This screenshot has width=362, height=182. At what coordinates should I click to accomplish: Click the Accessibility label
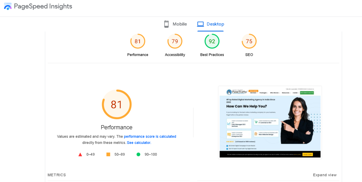[x=175, y=55]
